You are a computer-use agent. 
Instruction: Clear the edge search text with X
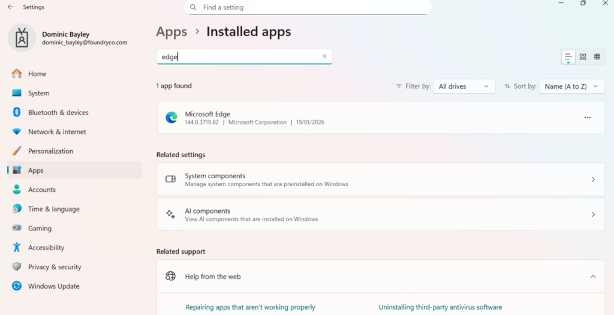click(x=324, y=56)
